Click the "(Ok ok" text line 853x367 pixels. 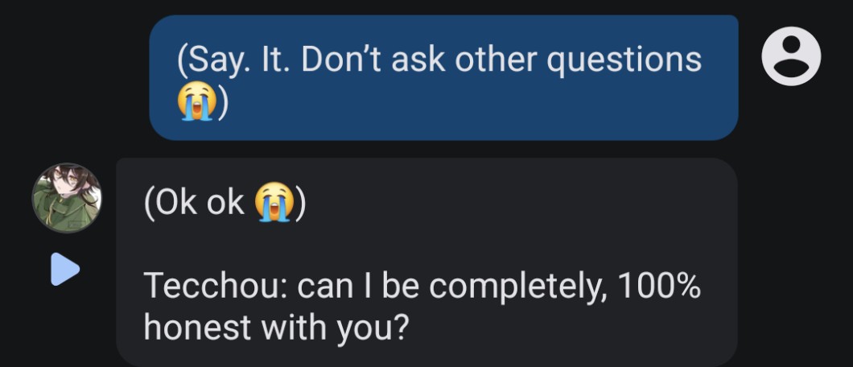coord(195,204)
